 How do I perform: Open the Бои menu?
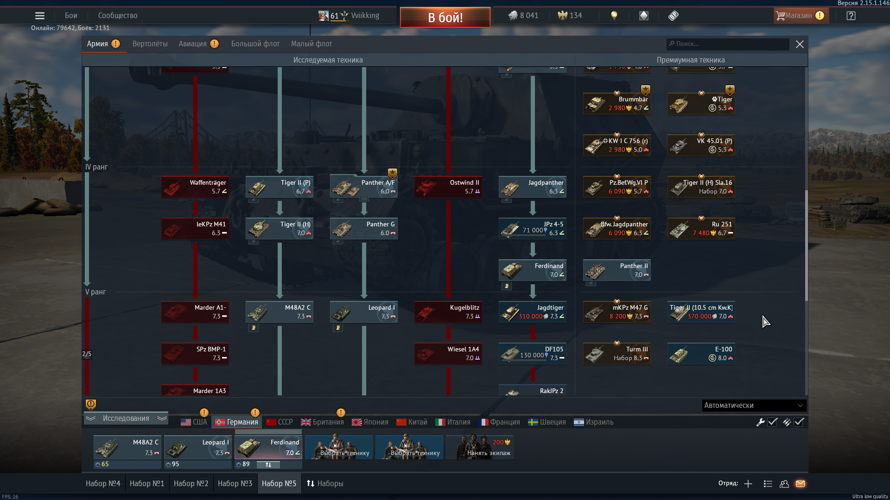tap(71, 16)
